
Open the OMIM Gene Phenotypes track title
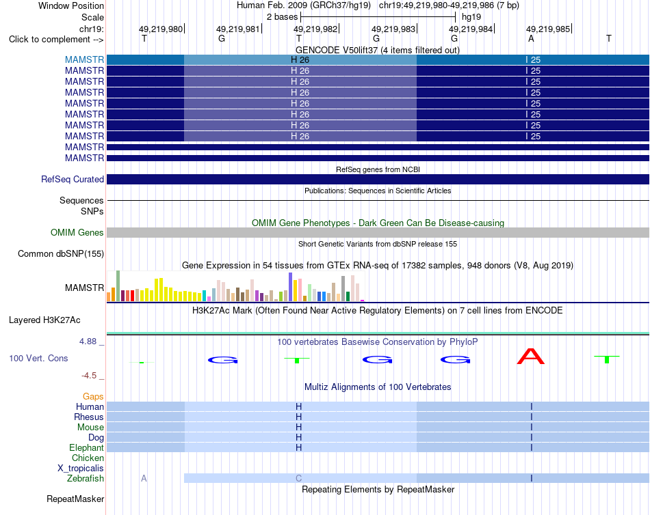378,223
